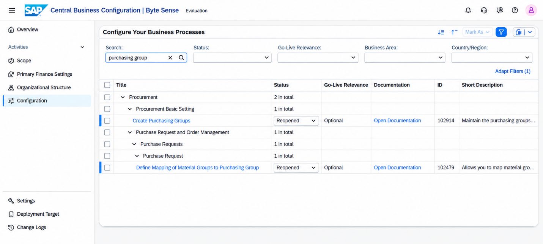Open the Country/Region filter dropdown

coord(492,58)
